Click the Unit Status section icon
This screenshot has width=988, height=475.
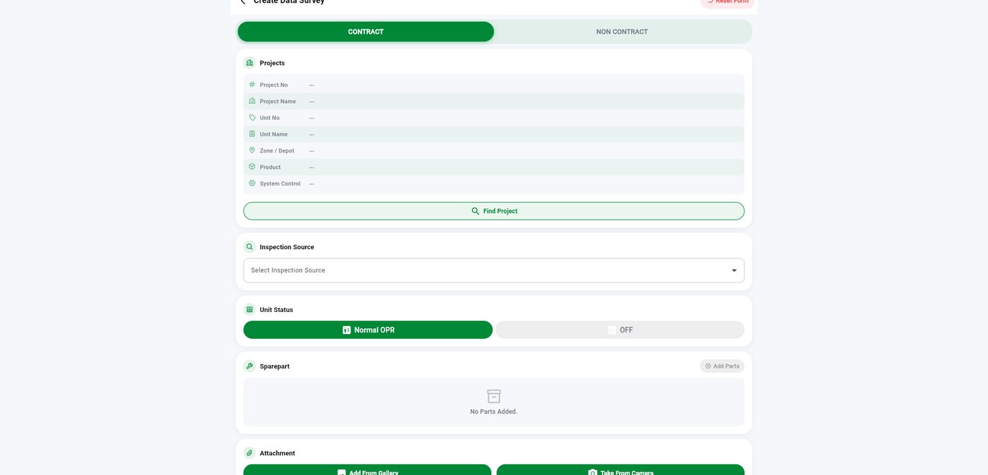[249, 310]
